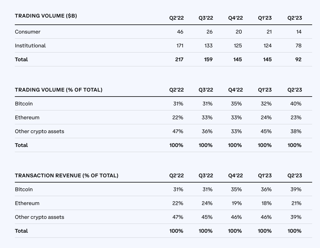320x248 pixels.
Task: Click Bitcoin's 40% Q2'23 trading volume share
Action: click(x=296, y=103)
